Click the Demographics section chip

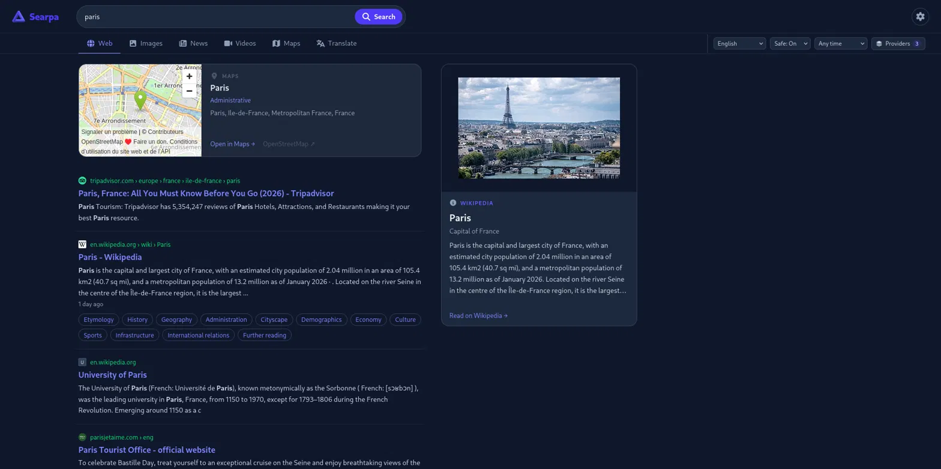(x=322, y=319)
